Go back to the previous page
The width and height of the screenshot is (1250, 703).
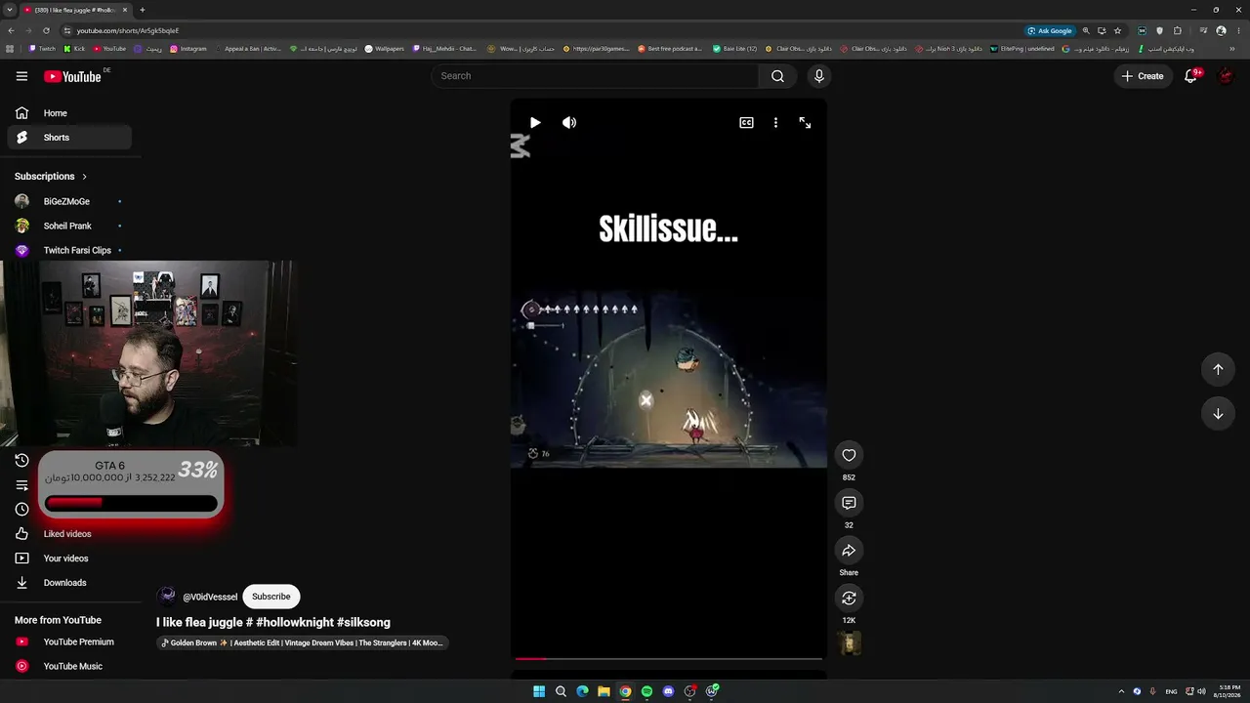[10, 30]
